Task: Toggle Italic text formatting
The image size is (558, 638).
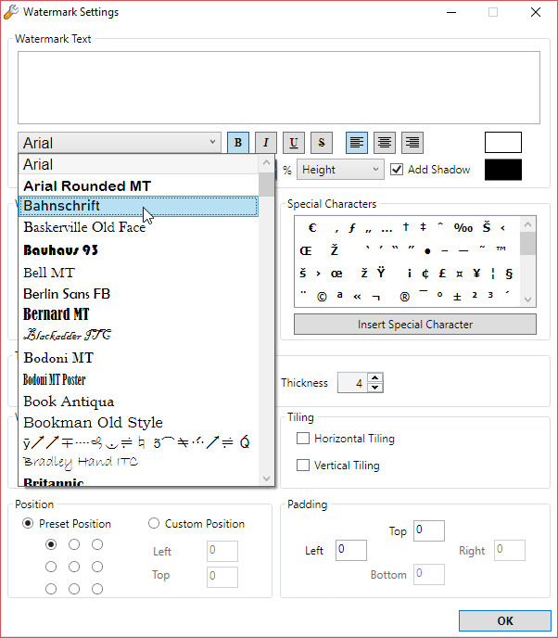Action: pos(265,142)
